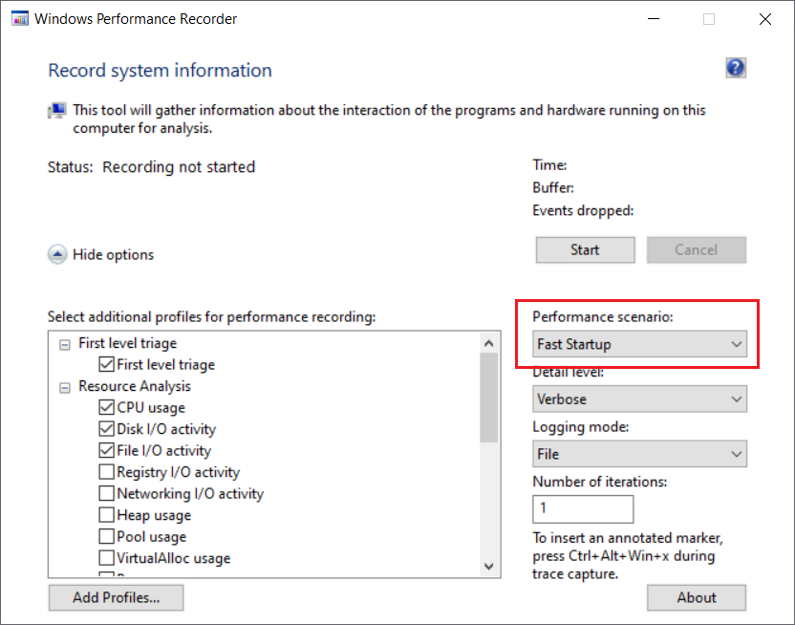The image size is (795, 625).
Task: Click the profiles list scroll down arrow
Action: click(489, 566)
